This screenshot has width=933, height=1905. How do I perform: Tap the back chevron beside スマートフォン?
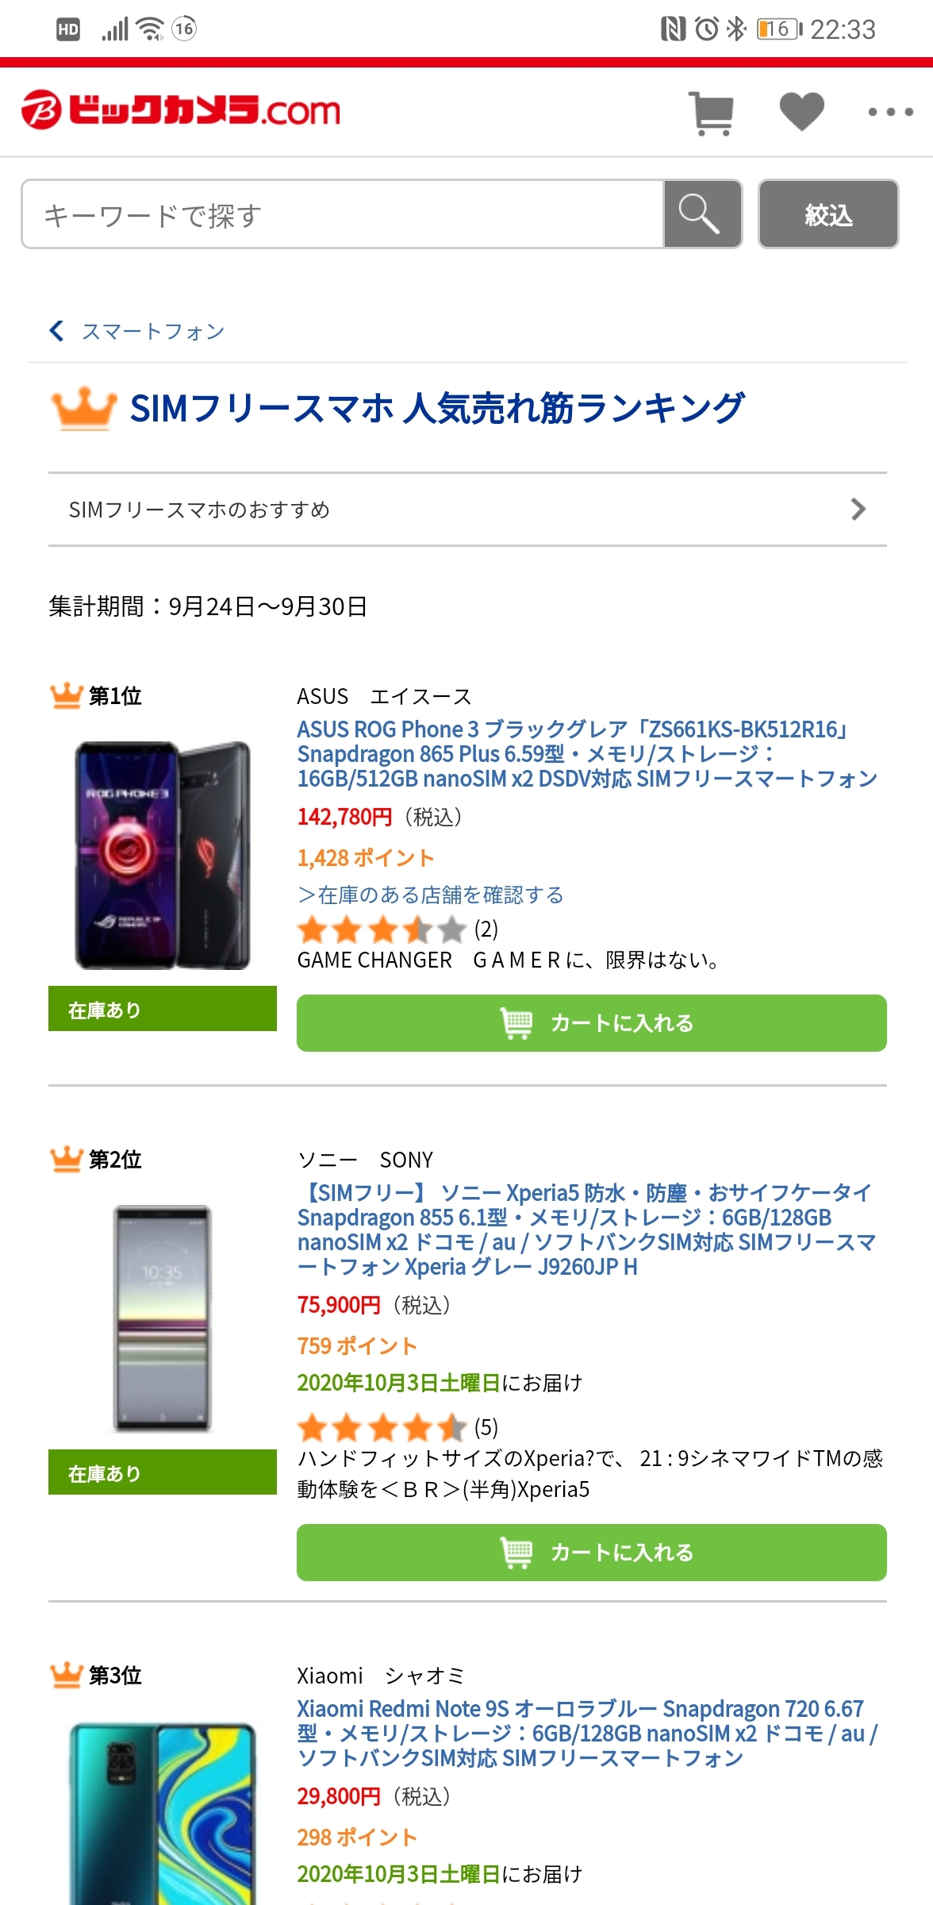57,331
